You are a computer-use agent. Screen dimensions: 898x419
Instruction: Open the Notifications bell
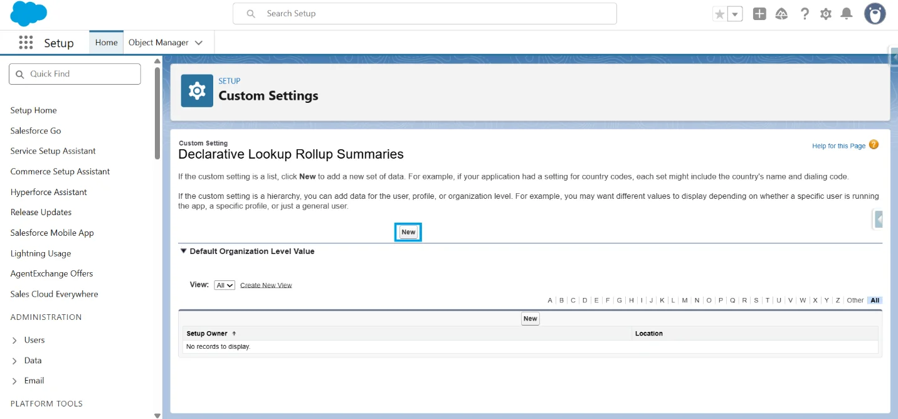tap(847, 14)
